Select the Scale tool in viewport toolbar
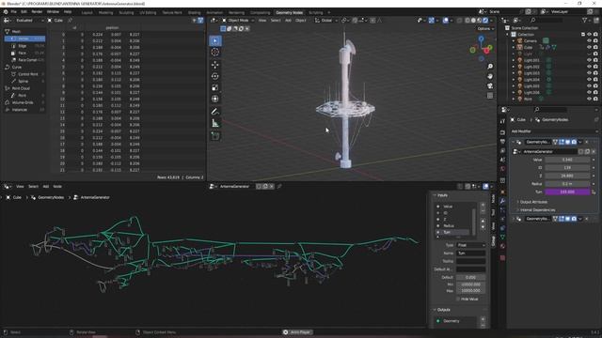The width and height of the screenshot is (602, 338). tap(215, 87)
